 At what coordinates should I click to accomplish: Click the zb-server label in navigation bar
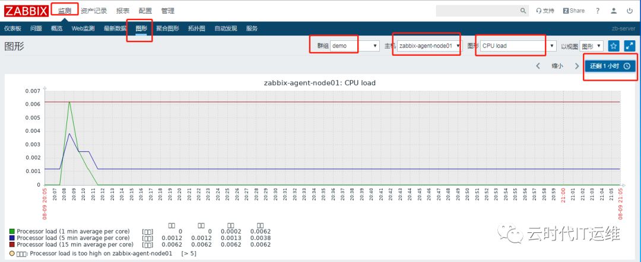[623, 28]
